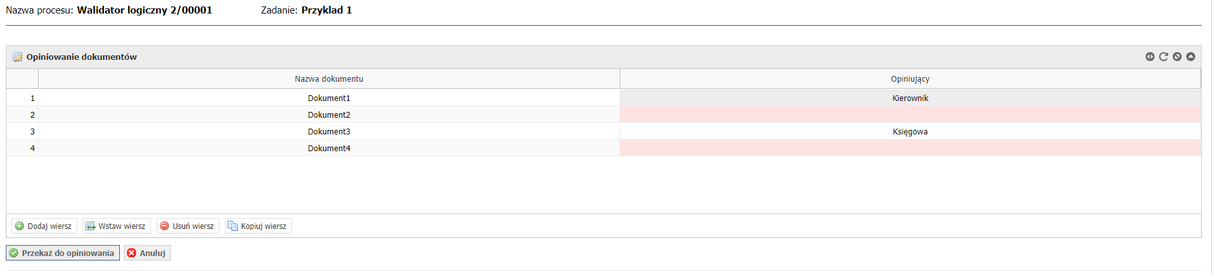Image resolution: width=1212 pixels, height=274 pixels.
Task: Click Usuń wiersz to remove a row
Action: point(188,226)
